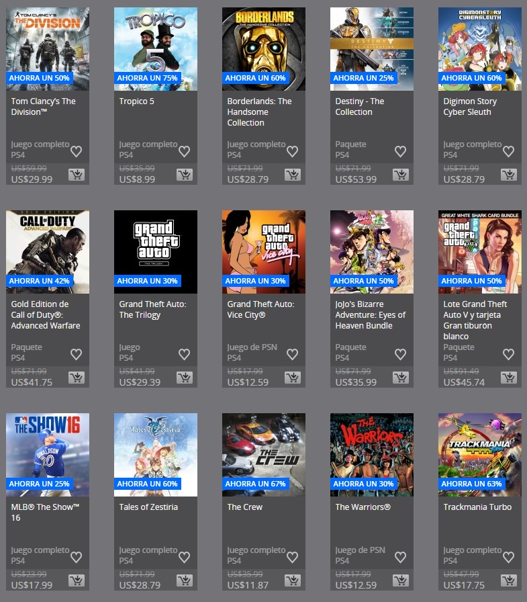The width and height of the screenshot is (527, 602).
Task: Add Call of Duty Advanced Warfare to cart
Action: 76,378
